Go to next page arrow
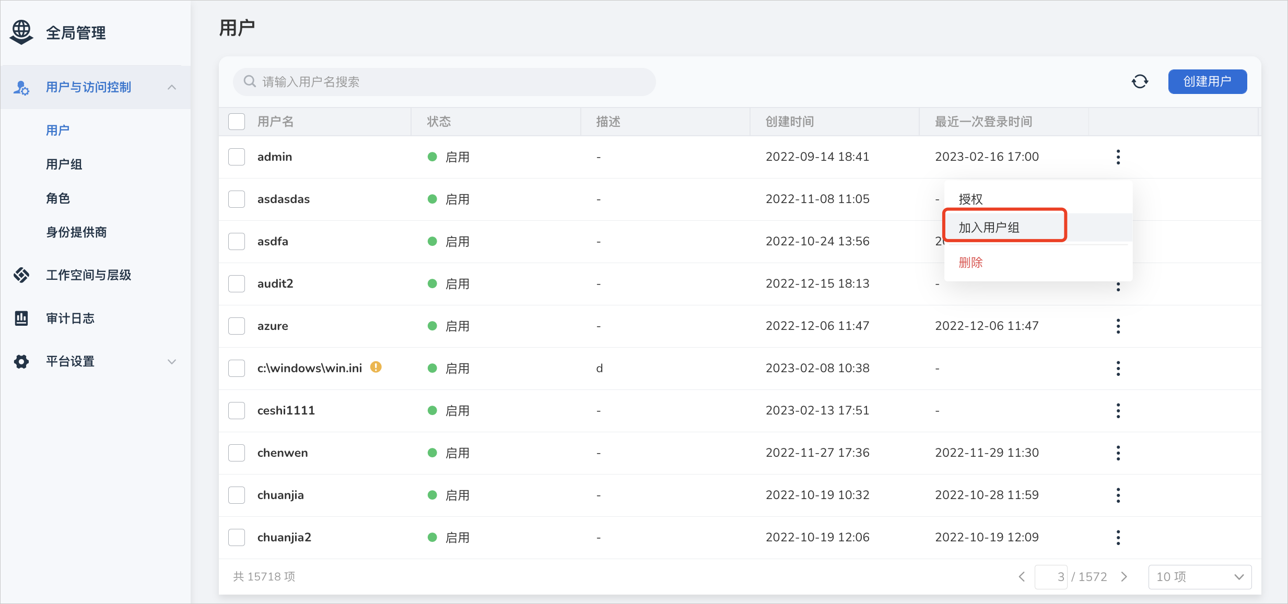This screenshot has width=1288, height=604. coord(1124,577)
